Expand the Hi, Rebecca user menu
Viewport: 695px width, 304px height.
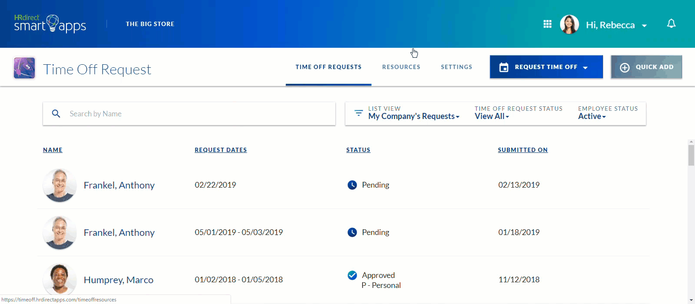tap(616, 25)
